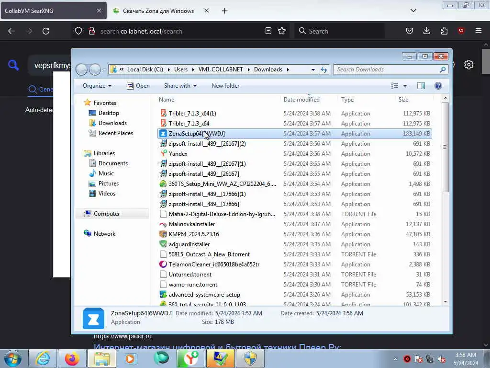Select the Videos library
This screenshot has height=368, width=490.
[x=107, y=194]
